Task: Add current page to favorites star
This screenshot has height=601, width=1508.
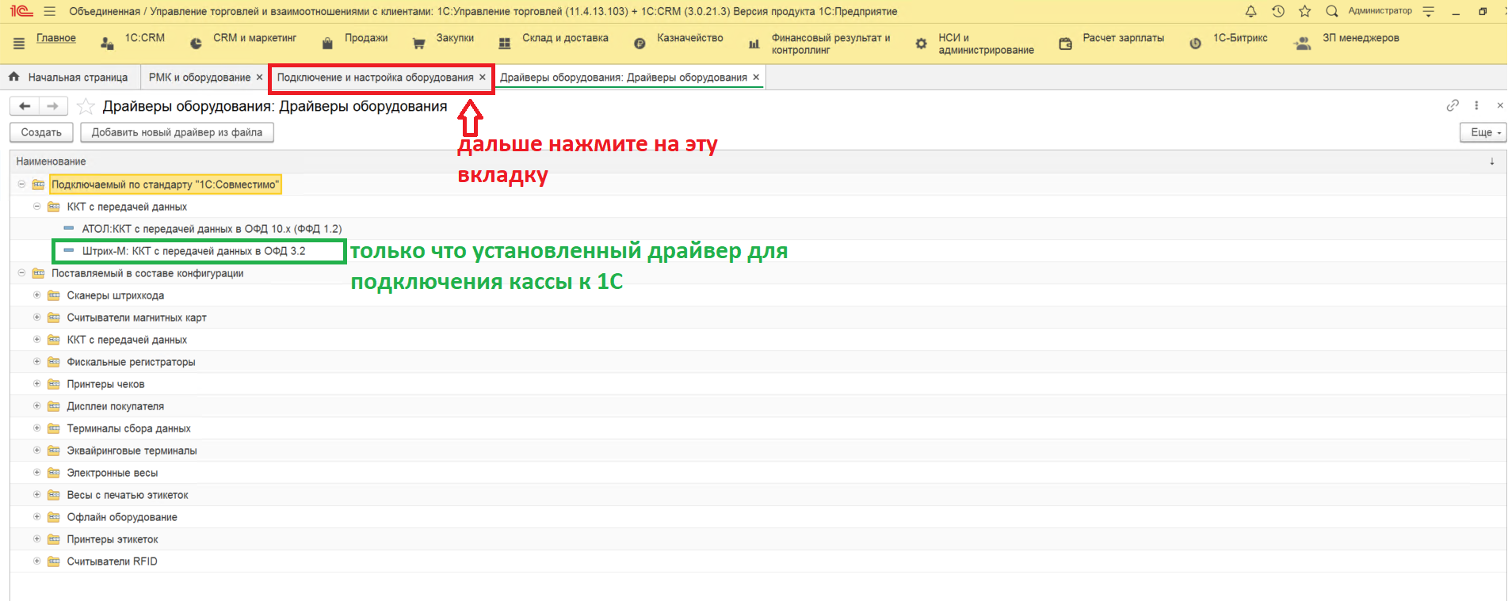Action: tap(86, 107)
